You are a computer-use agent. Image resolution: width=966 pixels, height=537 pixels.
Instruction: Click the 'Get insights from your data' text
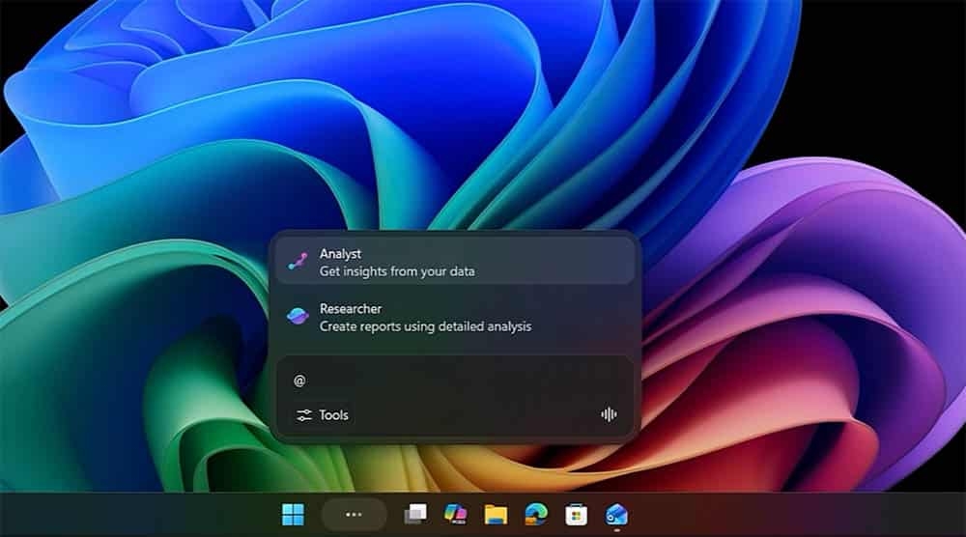point(397,271)
